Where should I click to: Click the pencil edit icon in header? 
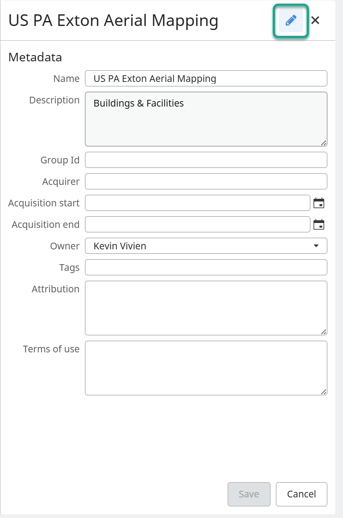(291, 21)
